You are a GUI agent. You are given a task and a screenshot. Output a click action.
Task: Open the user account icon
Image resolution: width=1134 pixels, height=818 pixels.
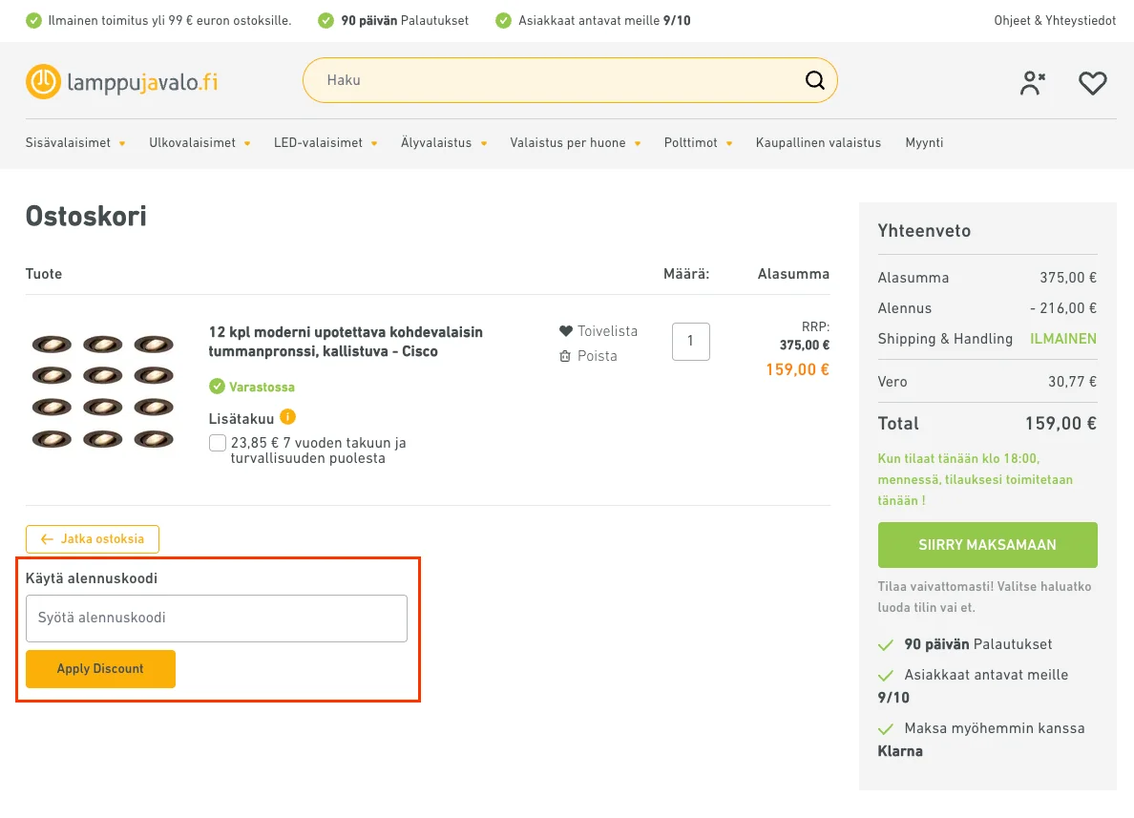click(1032, 83)
